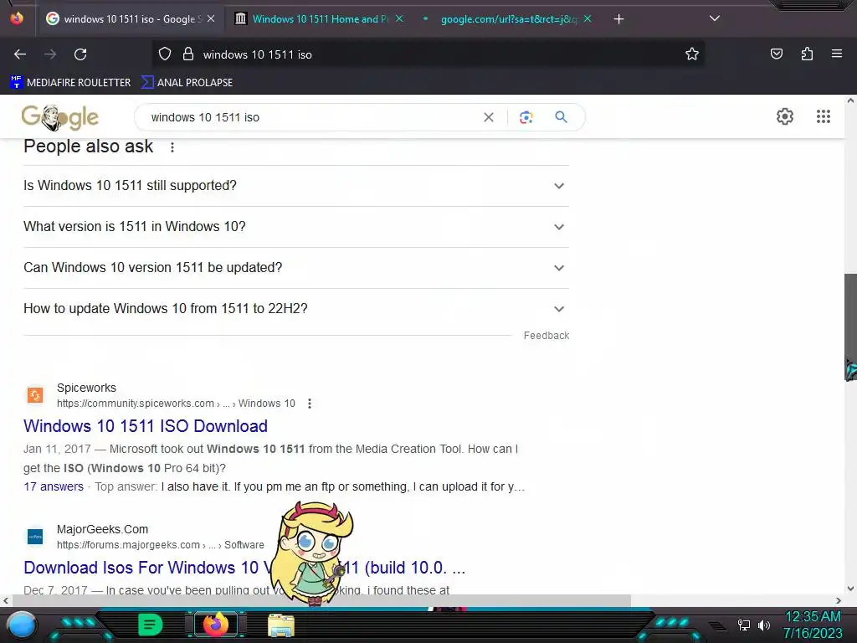
Task: Click the site security padlock icon
Action: 188,54
